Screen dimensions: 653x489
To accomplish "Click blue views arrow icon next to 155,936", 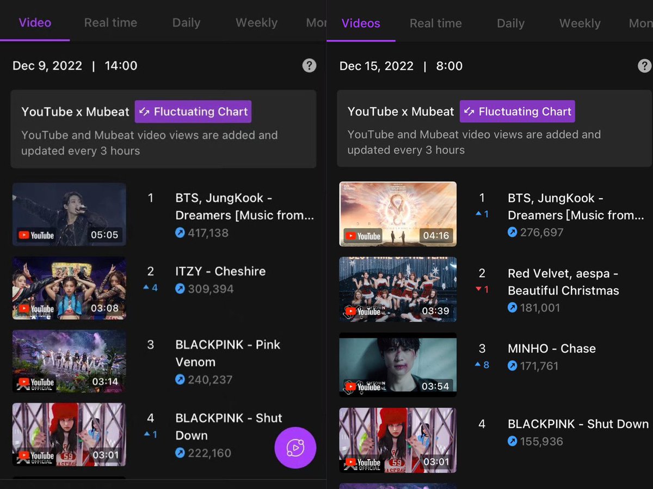I will 512,441.
